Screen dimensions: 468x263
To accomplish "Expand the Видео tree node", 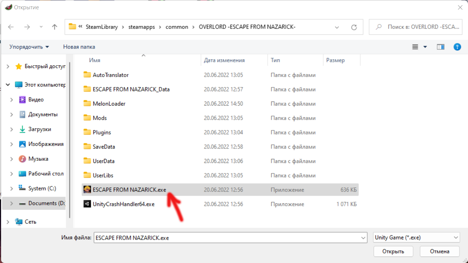I will click(12, 100).
